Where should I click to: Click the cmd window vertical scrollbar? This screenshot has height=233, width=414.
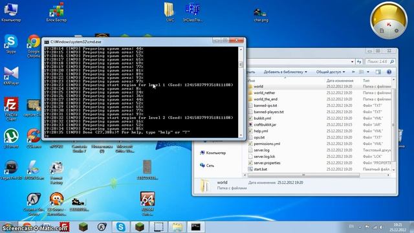click(x=241, y=92)
